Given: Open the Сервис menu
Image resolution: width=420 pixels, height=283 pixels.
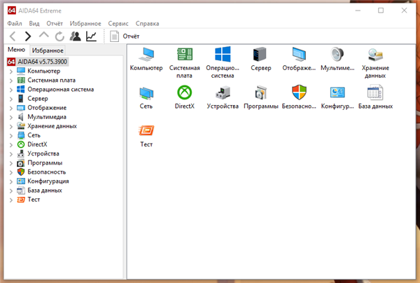Looking at the screenshot, I should point(118,24).
